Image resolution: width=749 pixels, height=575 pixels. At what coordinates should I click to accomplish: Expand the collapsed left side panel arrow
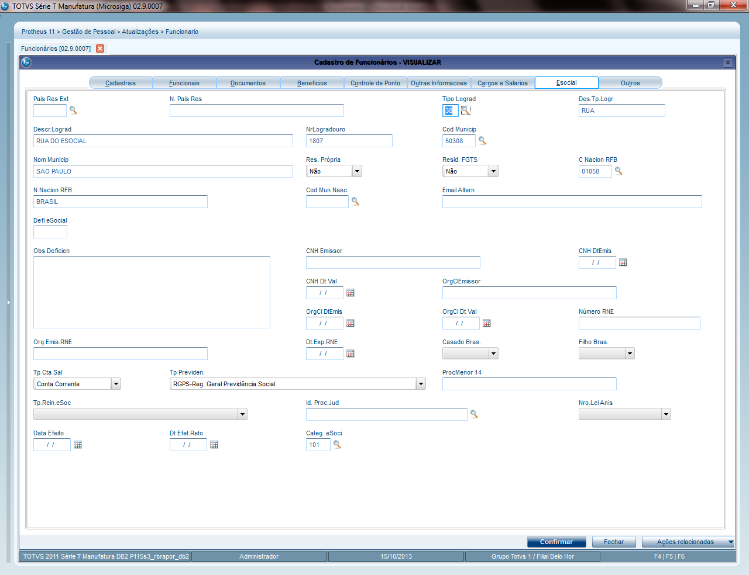click(x=8, y=302)
